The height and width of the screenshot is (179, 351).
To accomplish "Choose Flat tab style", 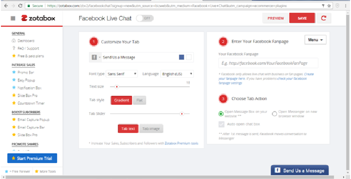I will (139, 100).
